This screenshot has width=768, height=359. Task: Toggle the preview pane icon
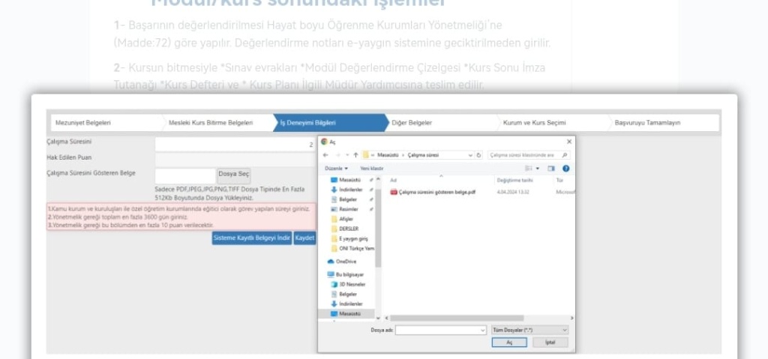[x=551, y=169]
